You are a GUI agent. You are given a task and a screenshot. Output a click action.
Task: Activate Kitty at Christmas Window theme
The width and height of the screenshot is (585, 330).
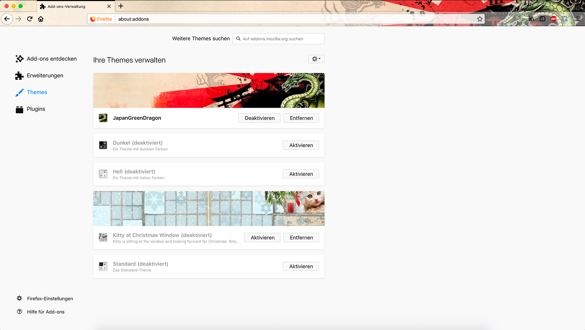[263, 238]
